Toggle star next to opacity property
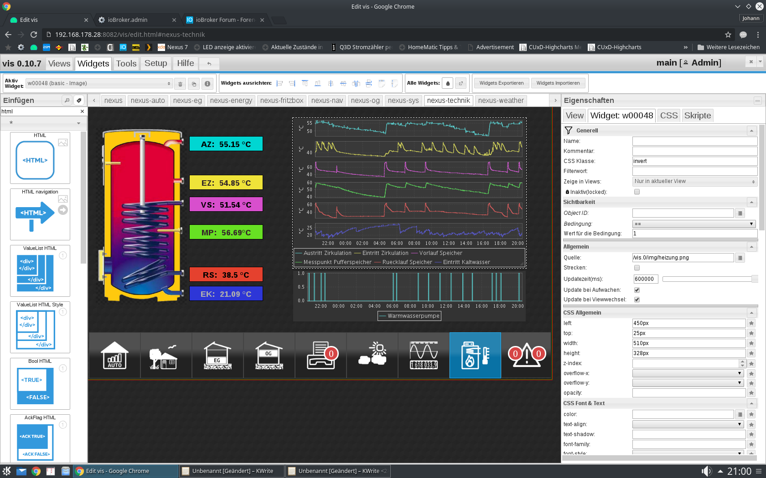The width and height of the screenshot is (766, 478). pyautogui.click(x=751, y=393)
